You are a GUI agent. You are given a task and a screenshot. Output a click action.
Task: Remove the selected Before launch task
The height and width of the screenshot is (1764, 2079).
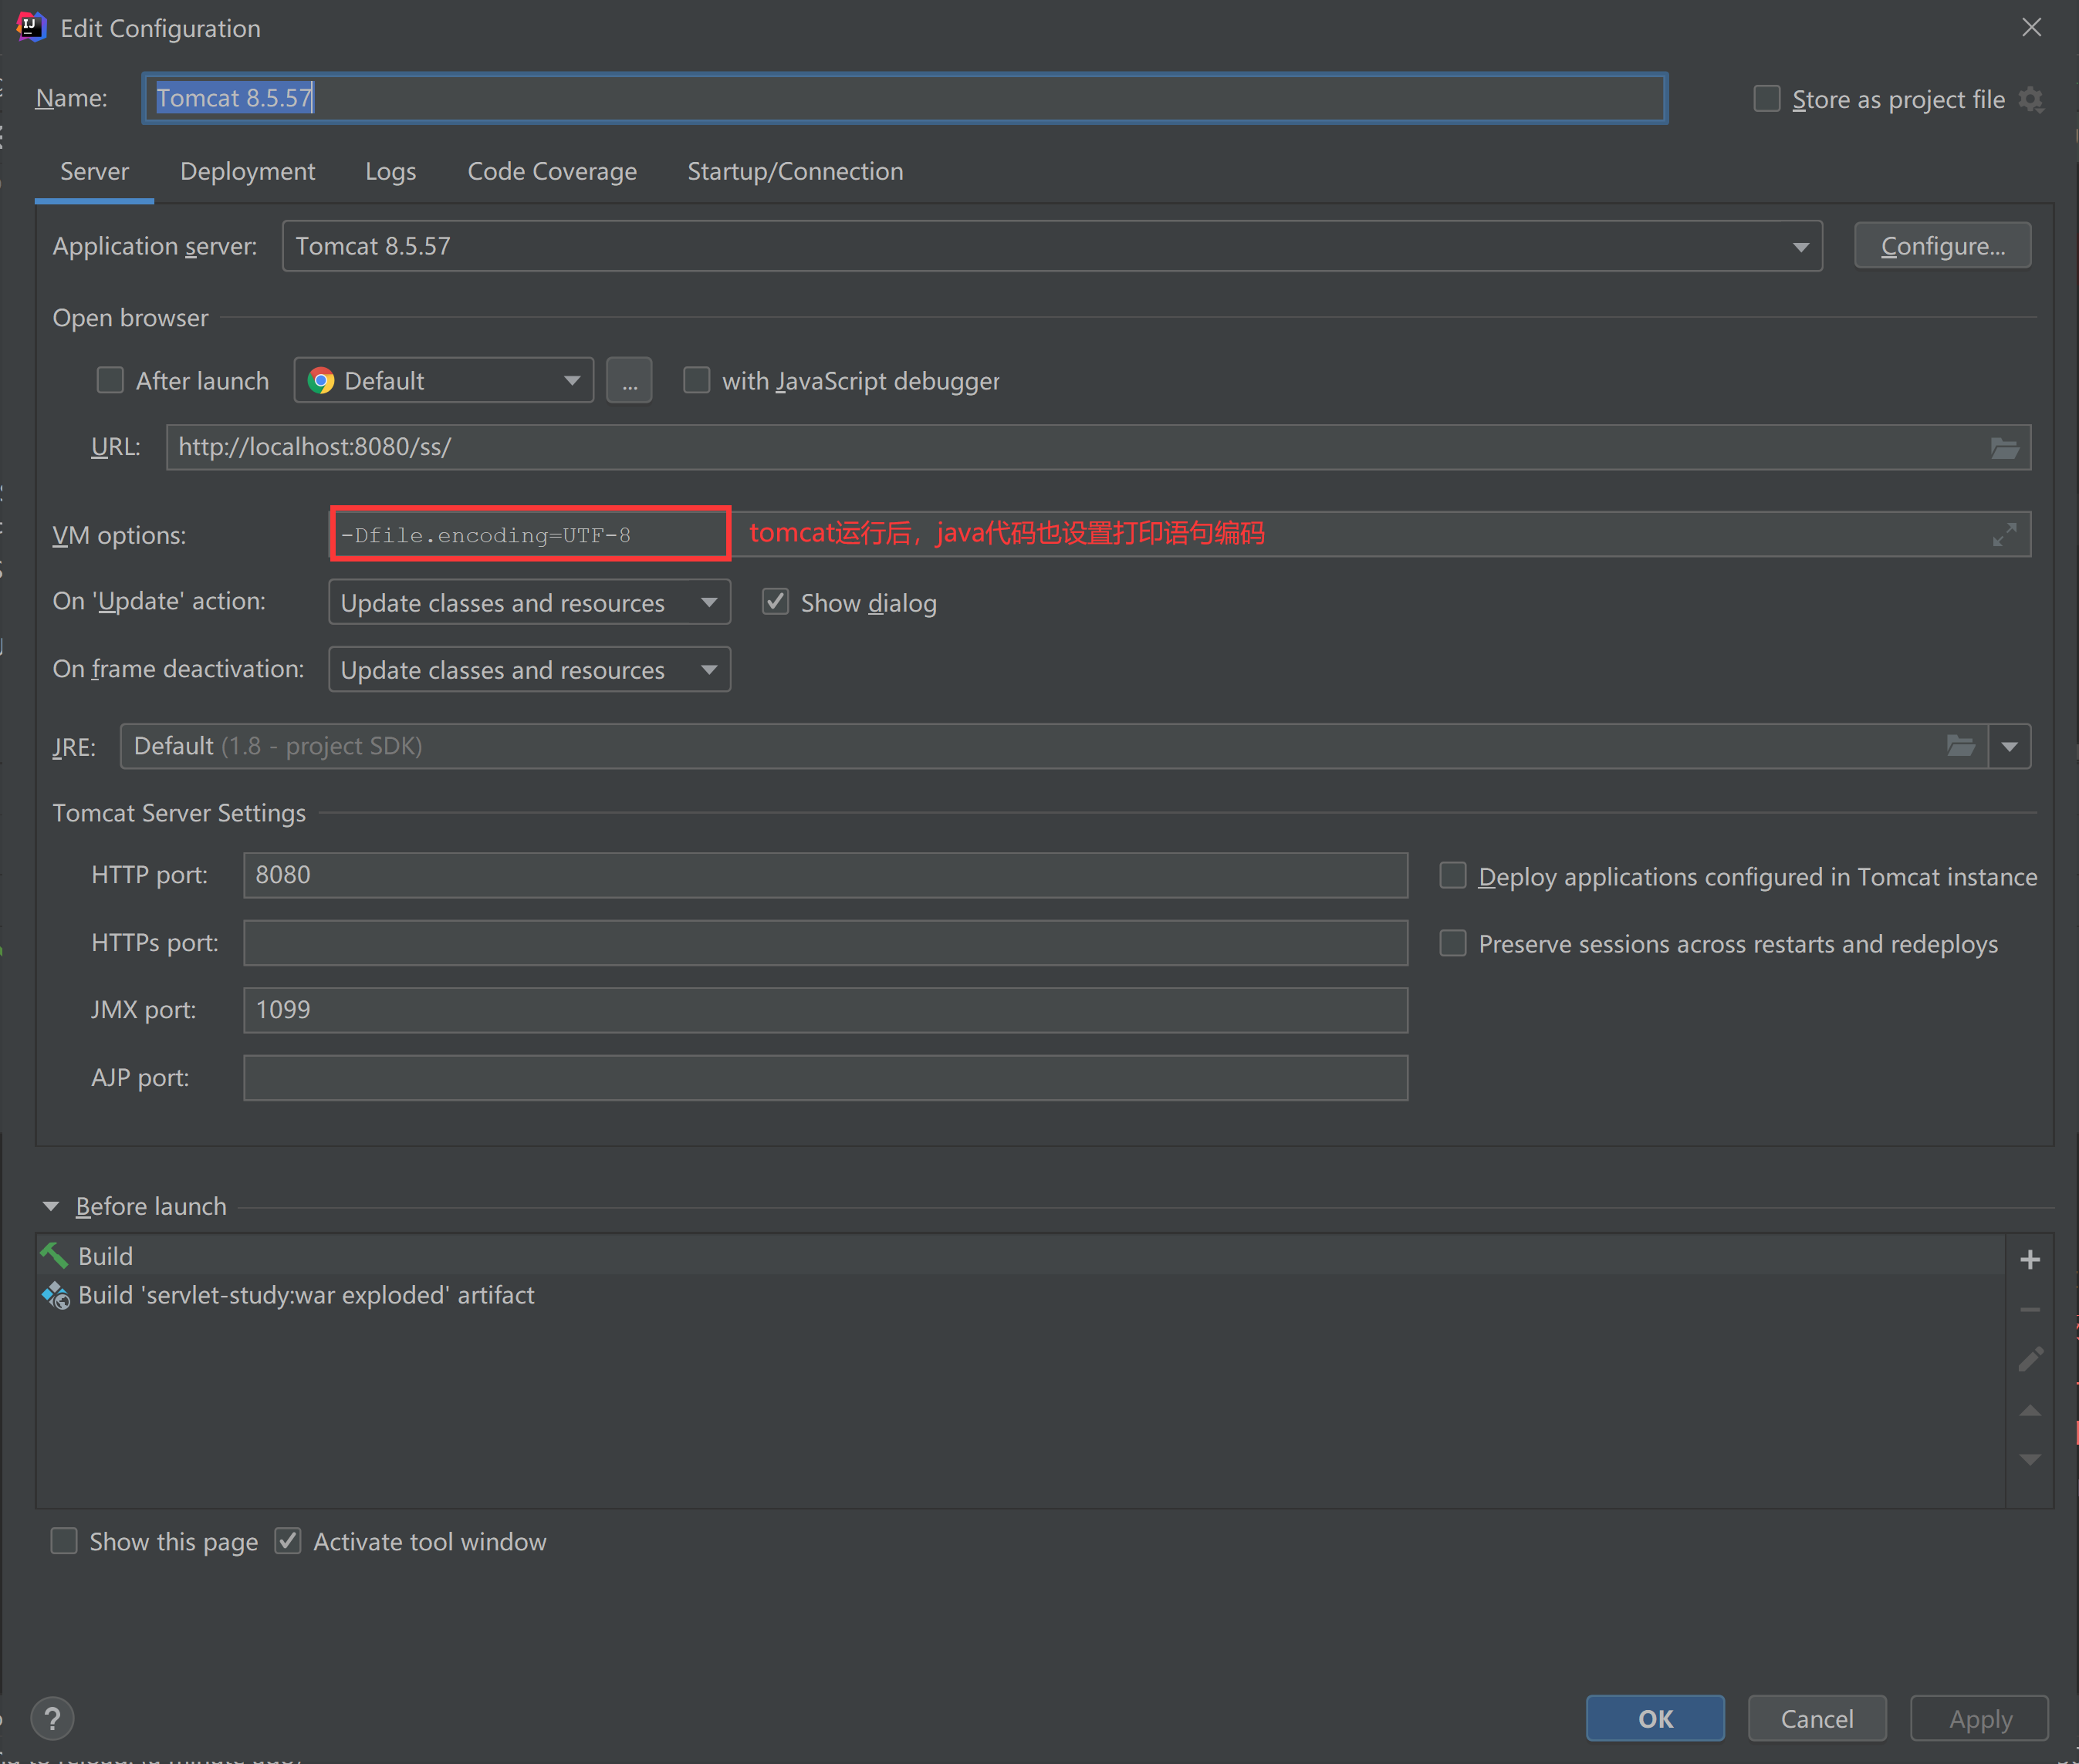pyautogui.click(x=2029, y=1309)
